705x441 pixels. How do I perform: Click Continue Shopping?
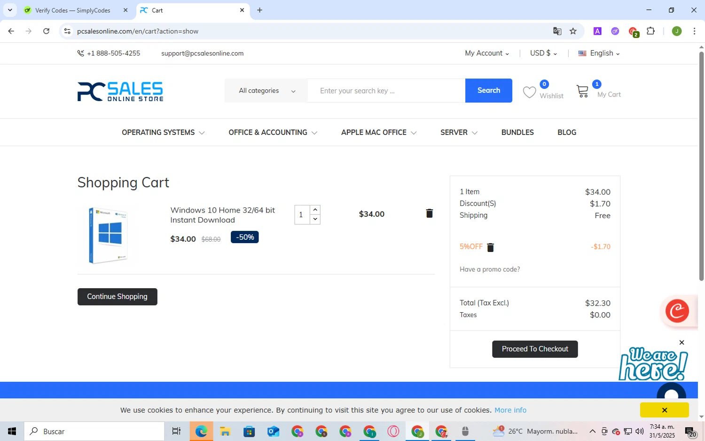tap(117, 297)
